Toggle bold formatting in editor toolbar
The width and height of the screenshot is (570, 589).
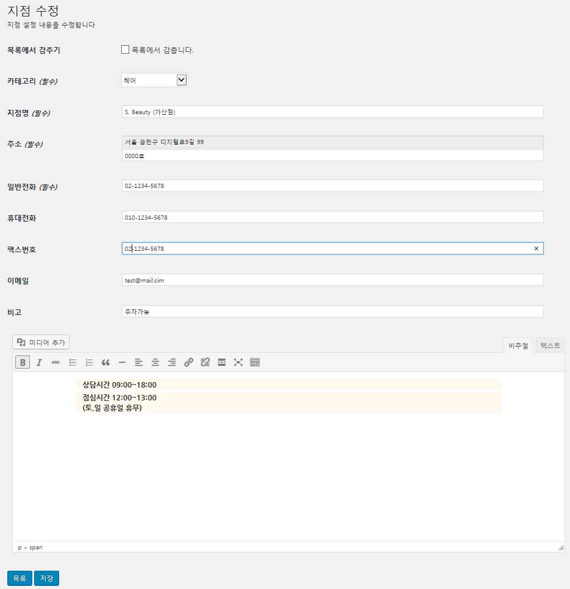pos(23,362)
